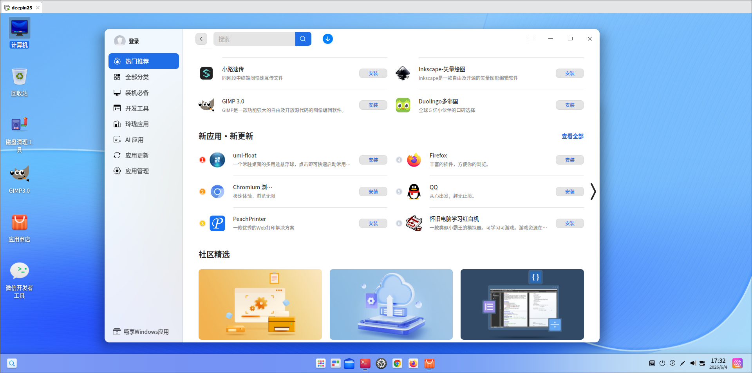This screenshot has width=752, height=373.
Task: Open the 开发工具 section
Action: pyautogui.click(x=144, y=108)
